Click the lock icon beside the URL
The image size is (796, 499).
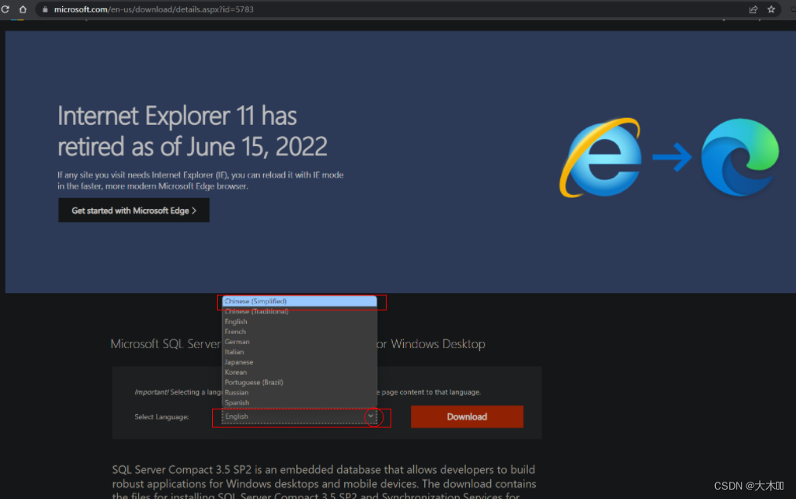45,9
